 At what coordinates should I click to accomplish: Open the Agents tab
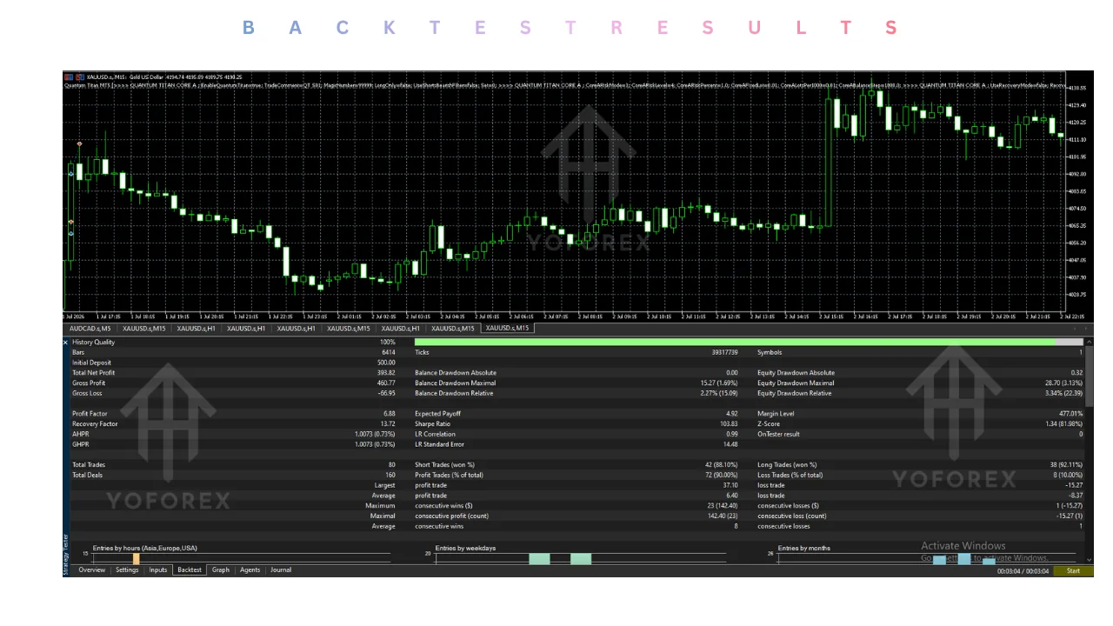click(250, 570)
